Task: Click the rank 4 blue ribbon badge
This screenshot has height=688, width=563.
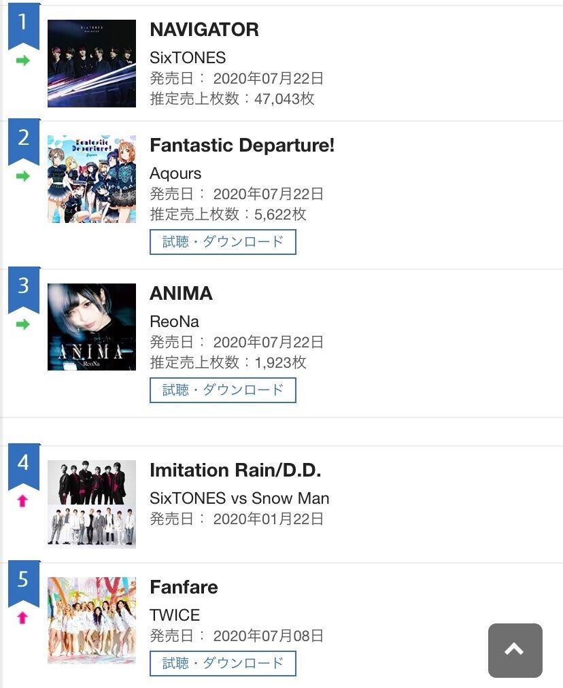Action: click(x=24, y=466)
